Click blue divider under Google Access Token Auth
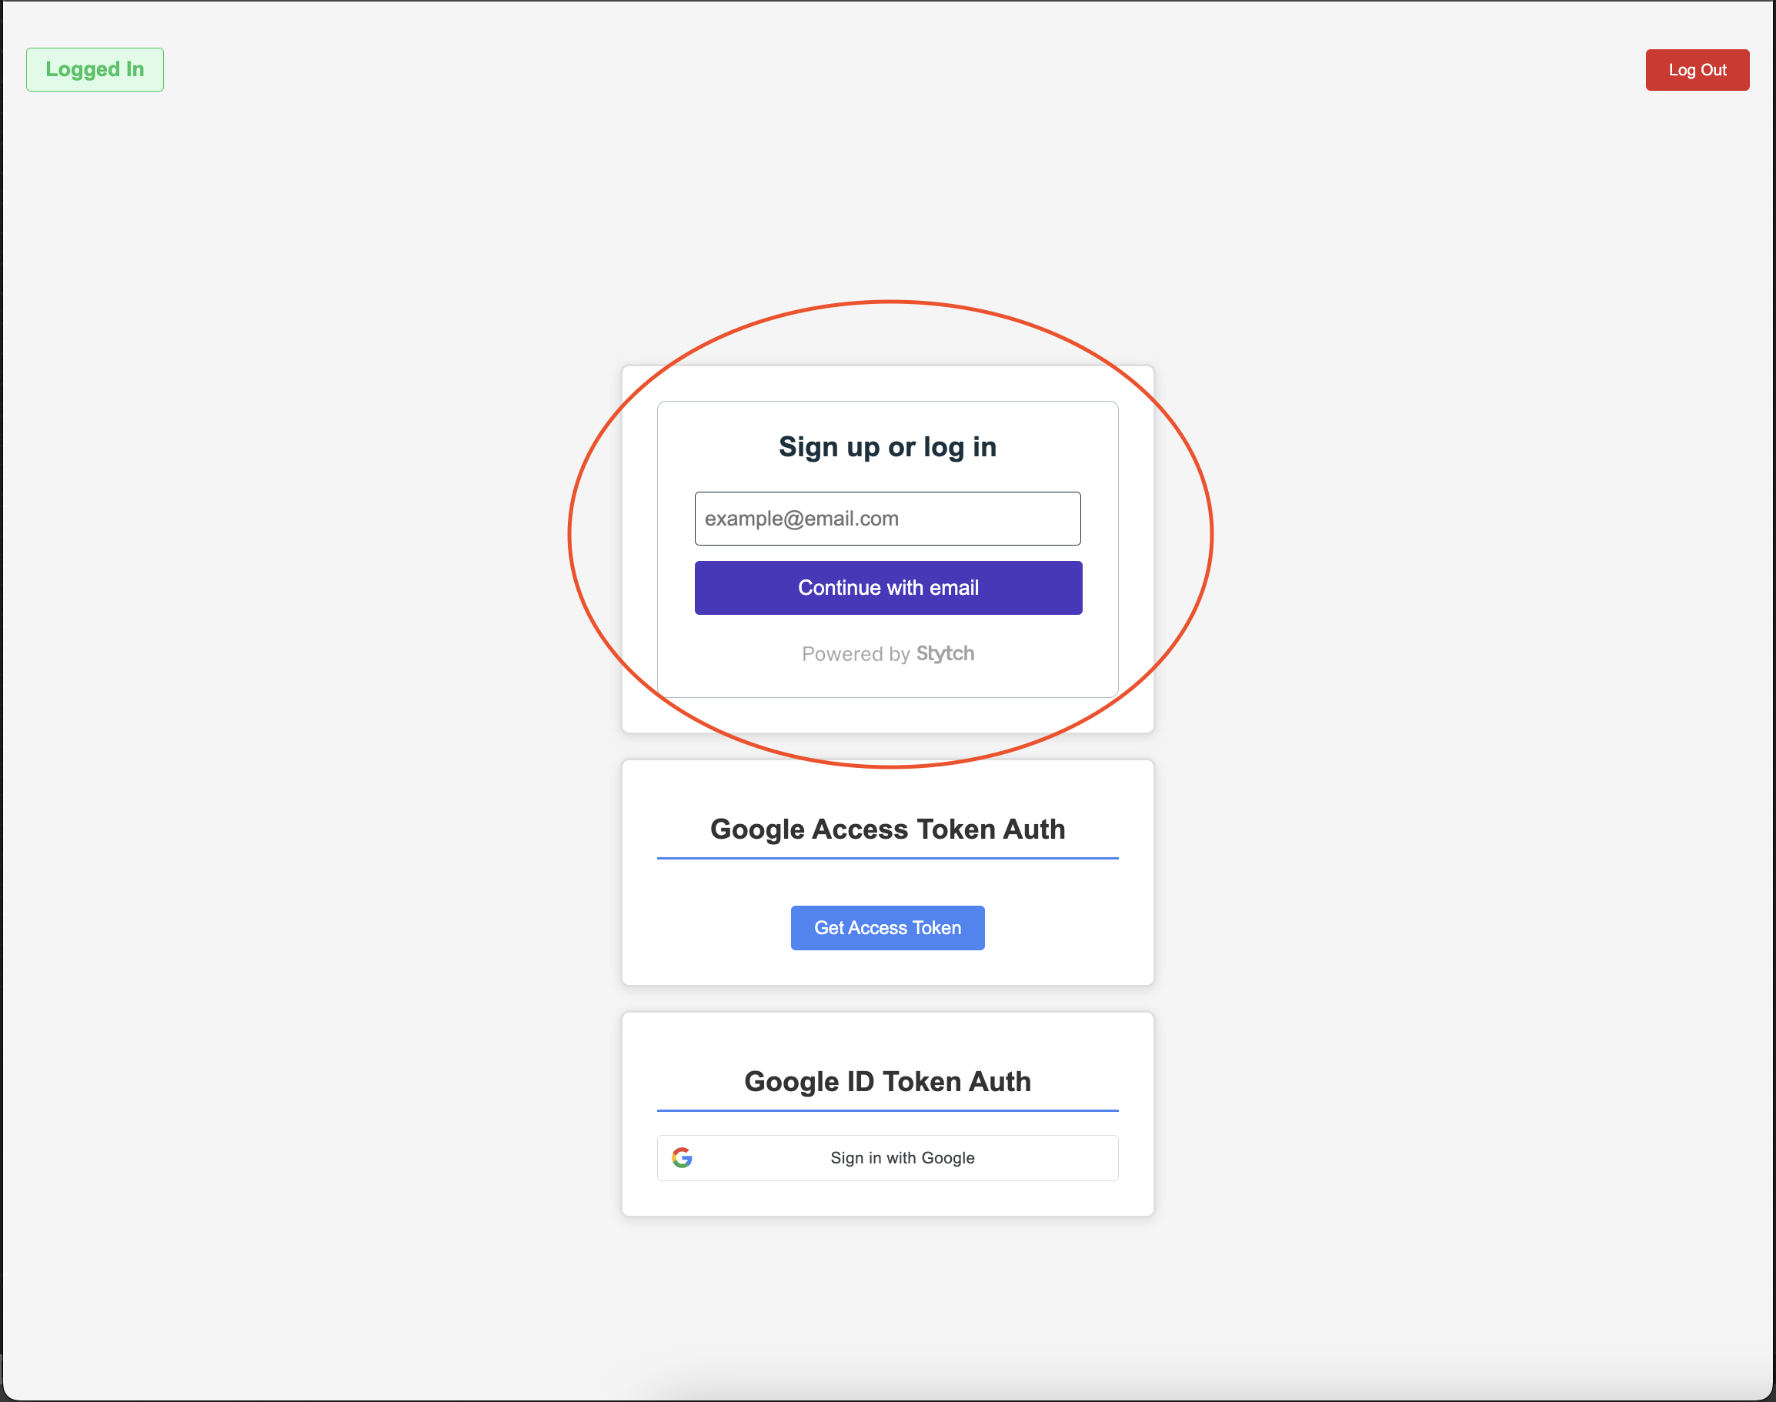Screen dimensions: 1776x1402 pyautogui.click(x=887, y=859)
